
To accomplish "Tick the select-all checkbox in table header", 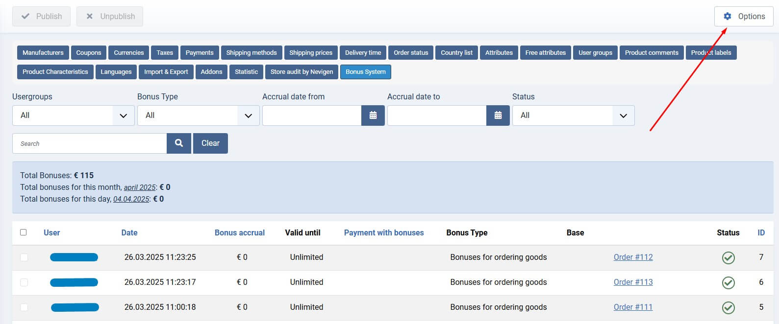I will (23, 232).
